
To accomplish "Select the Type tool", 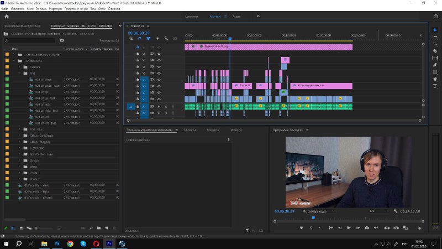I will (435, 86).
